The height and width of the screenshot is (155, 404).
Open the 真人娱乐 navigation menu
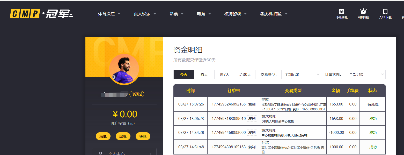pos(143,14)
